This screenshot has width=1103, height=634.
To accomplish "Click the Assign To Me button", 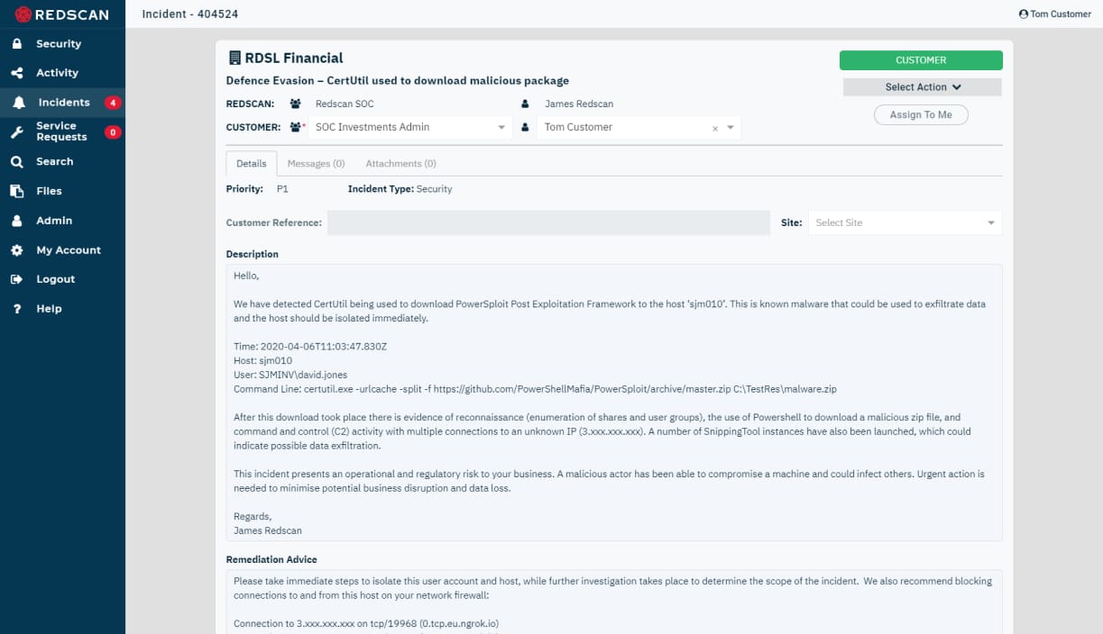I will (921, 115).
